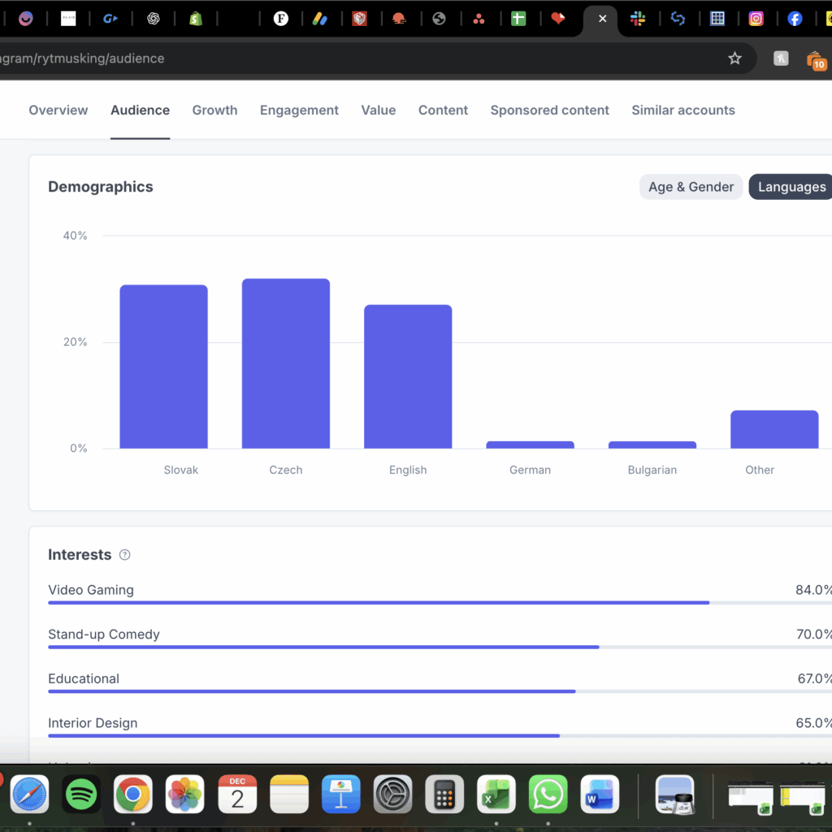
Task: Open Microsoft Excel from the dock
Action: pos(496,794)
